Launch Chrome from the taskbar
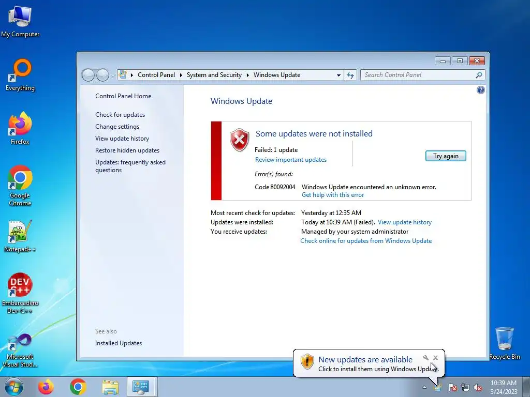The height and width of the screenshot is (397, 530). (x=78, y=387)
